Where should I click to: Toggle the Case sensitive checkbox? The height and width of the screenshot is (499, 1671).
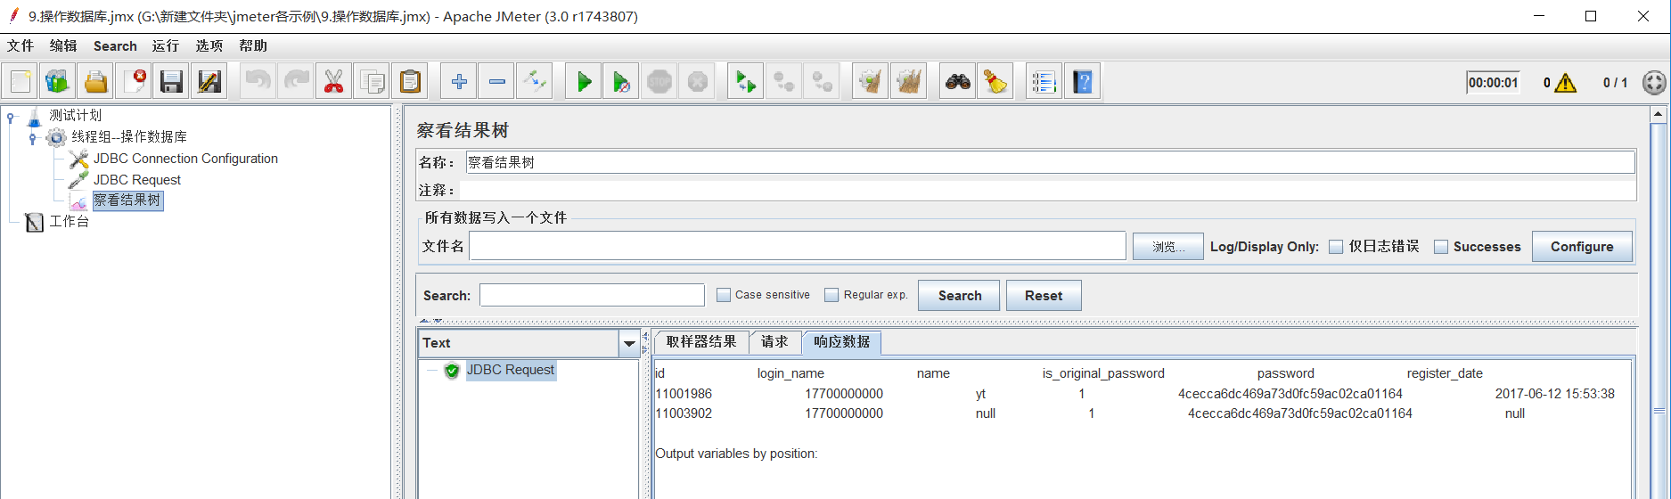pos(724,295)
